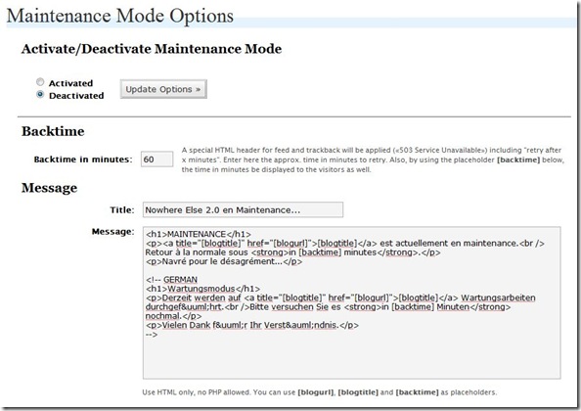Click the Update Options button

[x=163, y=89]
